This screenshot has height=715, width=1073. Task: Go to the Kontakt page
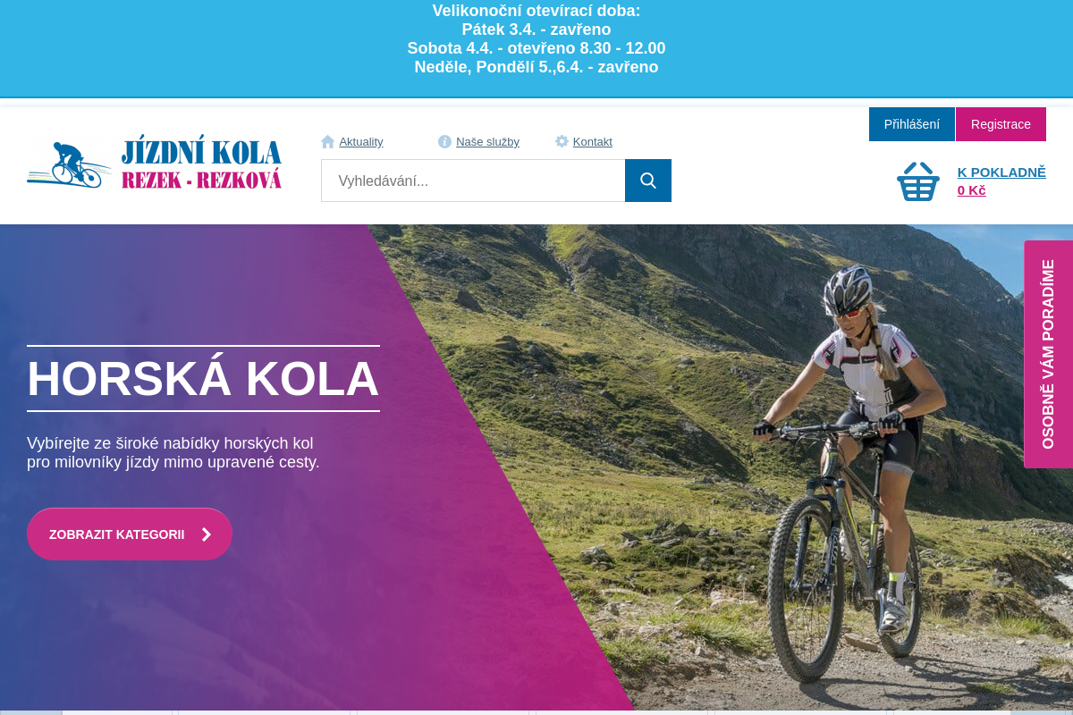coord(593,141)
